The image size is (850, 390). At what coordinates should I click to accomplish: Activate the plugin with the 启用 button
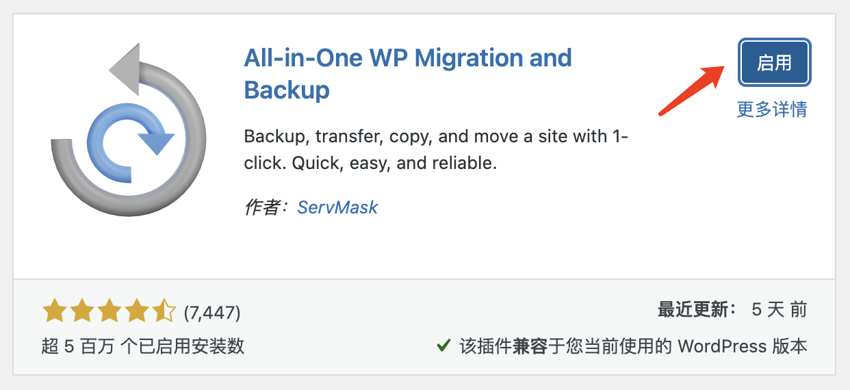click(x=775, y=63)
